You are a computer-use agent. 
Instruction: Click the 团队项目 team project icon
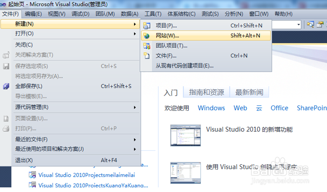tap(147, 46)
